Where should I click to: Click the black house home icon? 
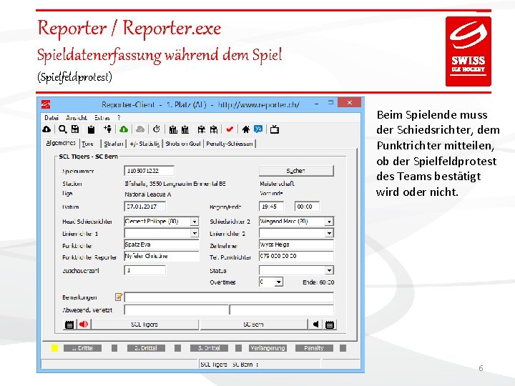(245, 129)
